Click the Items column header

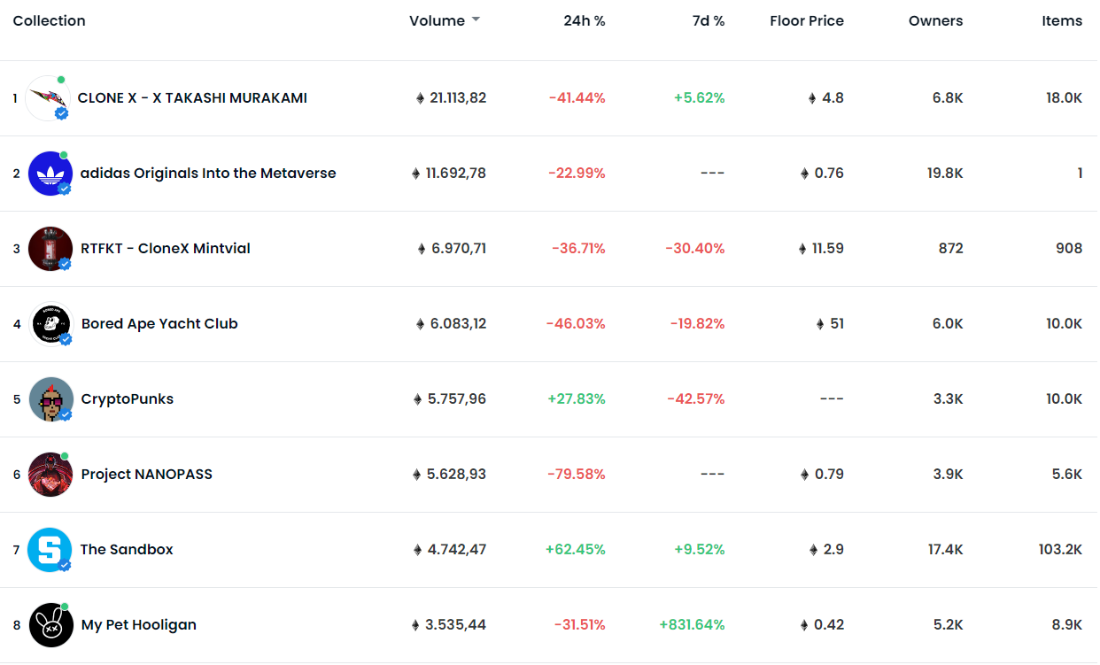coord(1061,20)
